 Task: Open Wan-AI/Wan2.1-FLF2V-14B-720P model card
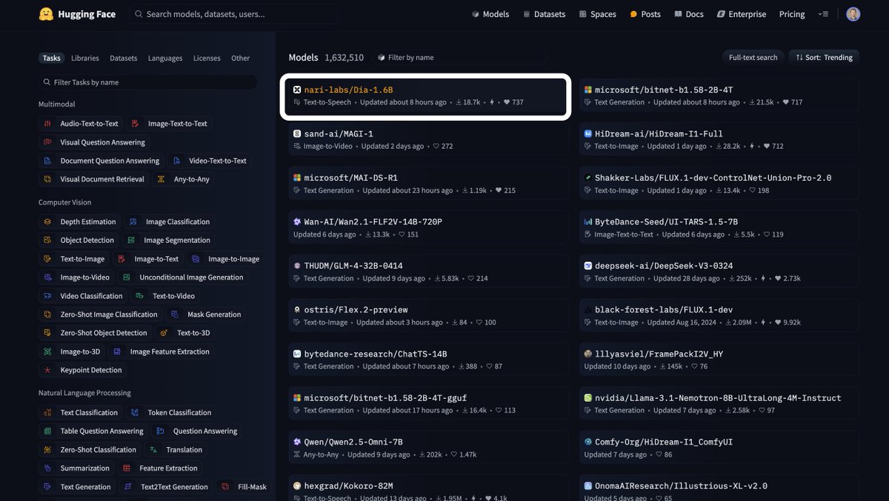pyautogui.click(x=428, y=228)
